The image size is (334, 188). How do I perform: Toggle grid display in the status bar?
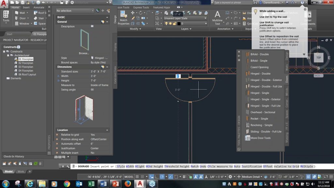point(137,177)
